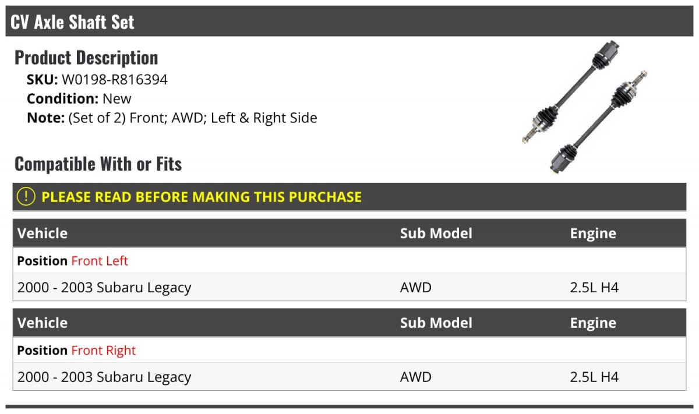Click the Compatible With or Fits heading
This screenshot has width=699, height=414.
[98, 164]
